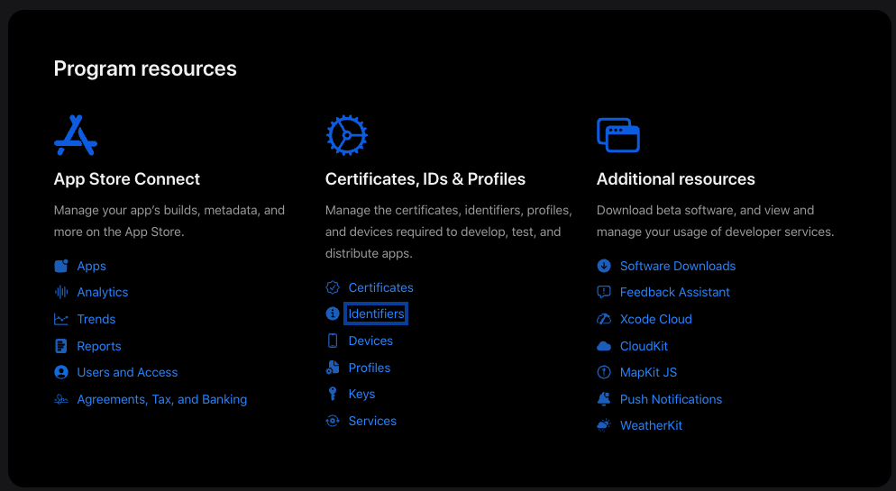Go to MapKit JS

[649, 372]
